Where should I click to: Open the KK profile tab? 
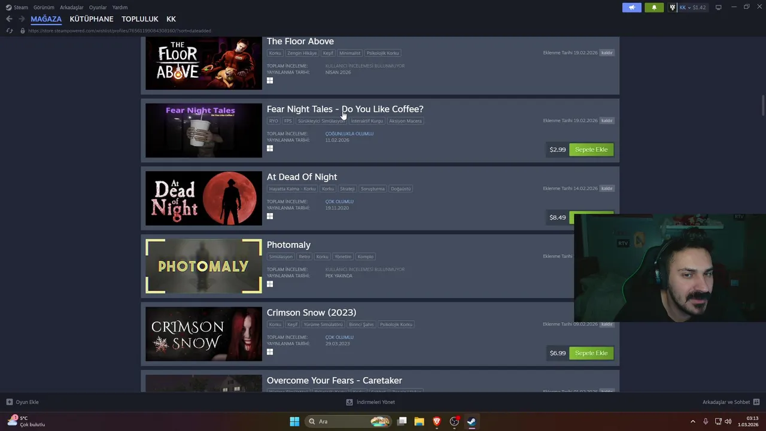click(x=171, y=19)
